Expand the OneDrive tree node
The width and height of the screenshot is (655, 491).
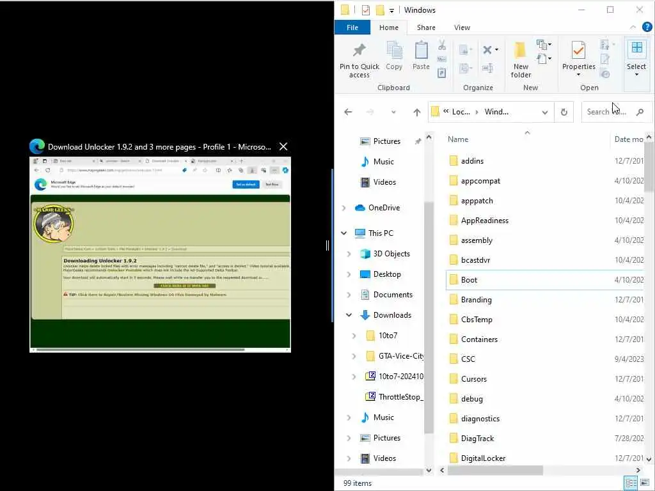point(343,208)
